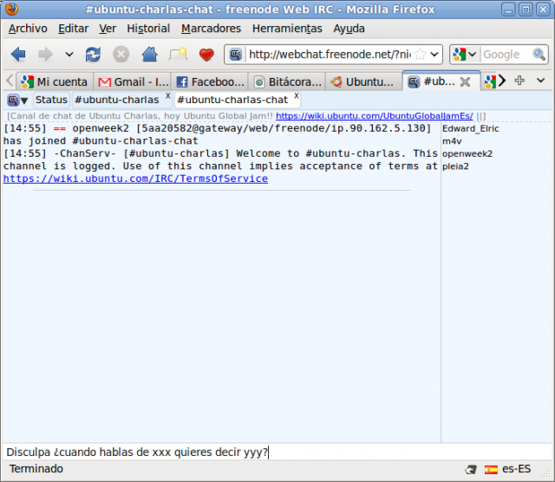The image size is (555, 482).
Task: Click the partially visible Google tab
Action: [x=489, y=81]
